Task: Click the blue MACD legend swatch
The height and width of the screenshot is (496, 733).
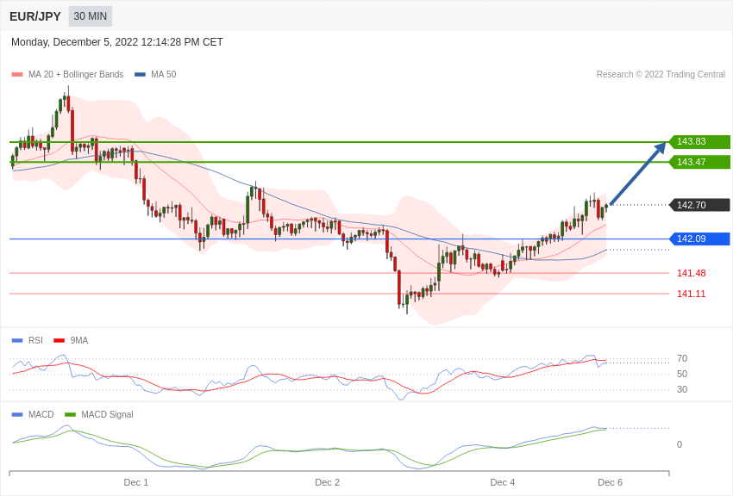Action: [x=17, y=414]
